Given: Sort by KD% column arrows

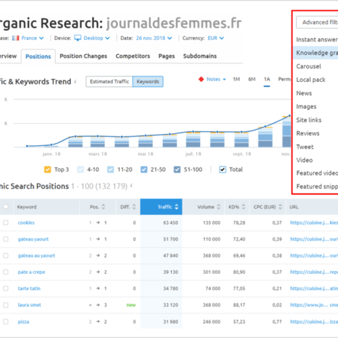Looking at the screenshot, I should pos(243,207).
